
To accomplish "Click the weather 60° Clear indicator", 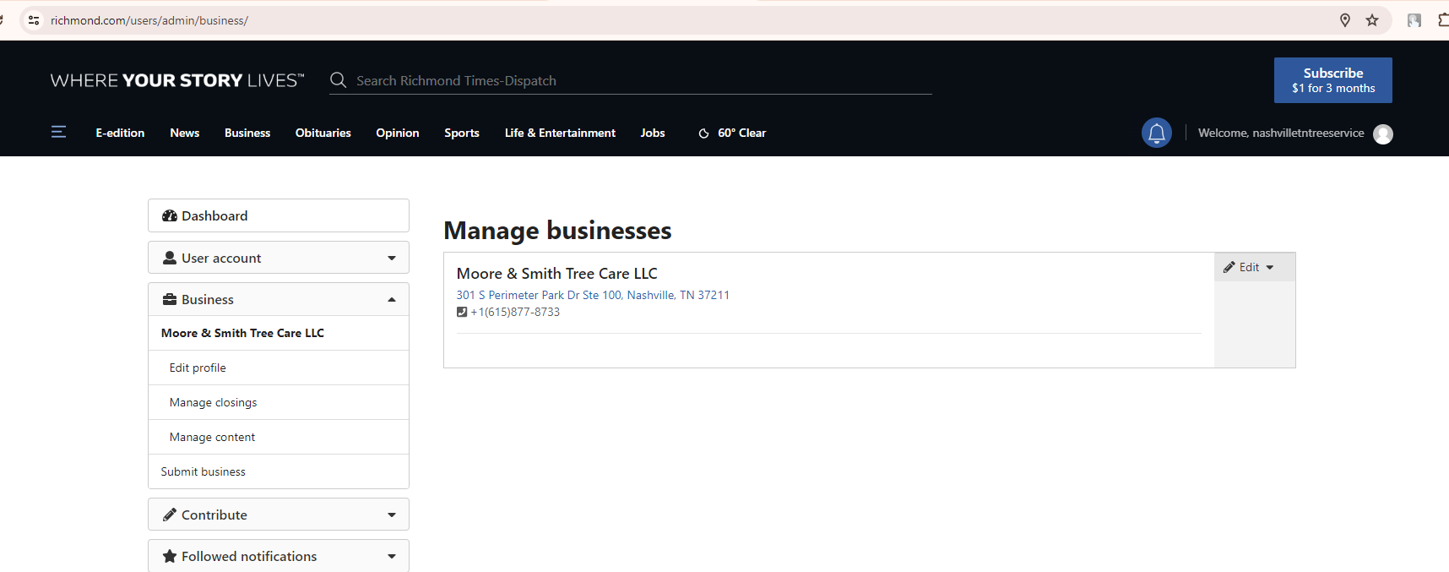I will pos(732,133).
